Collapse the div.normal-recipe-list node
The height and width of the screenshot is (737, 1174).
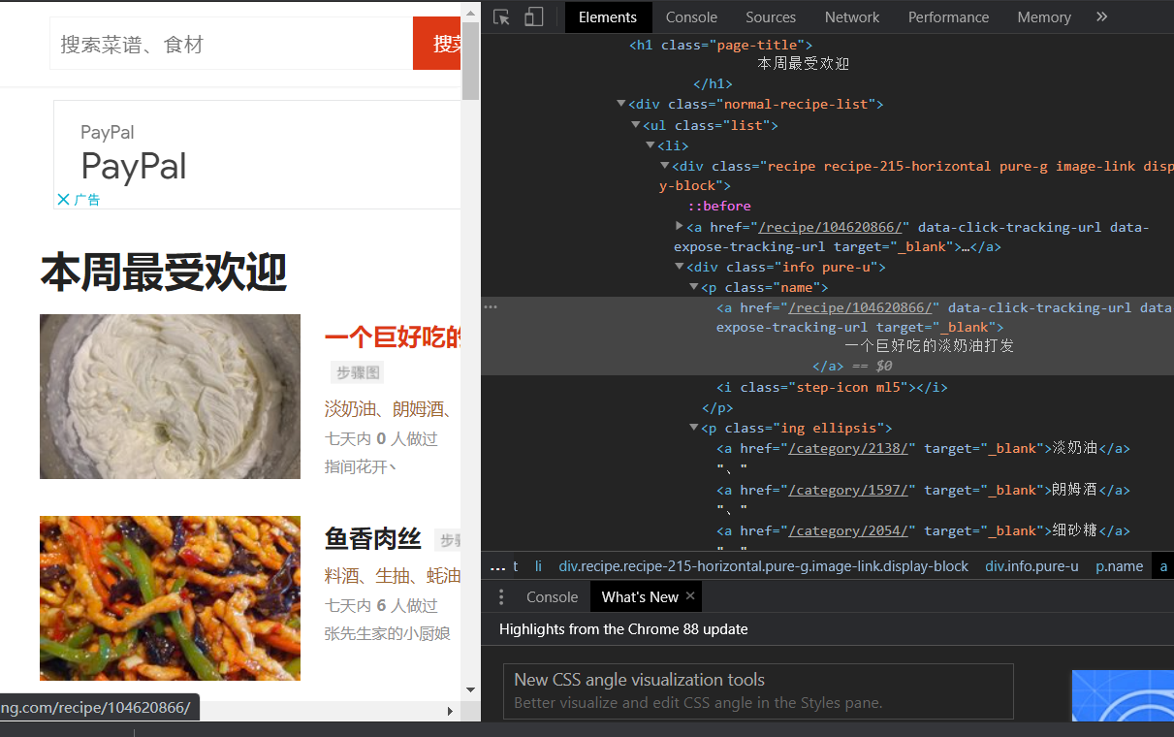pyautogui.click(x=621, y=104)
